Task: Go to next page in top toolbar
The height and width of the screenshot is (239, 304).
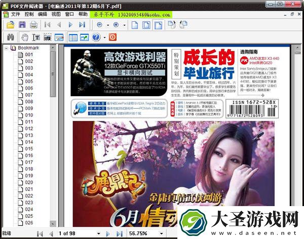Action: (x=70, y=25)
